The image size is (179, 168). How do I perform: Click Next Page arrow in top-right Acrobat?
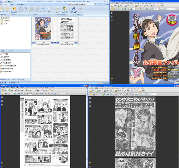(131, 9)
